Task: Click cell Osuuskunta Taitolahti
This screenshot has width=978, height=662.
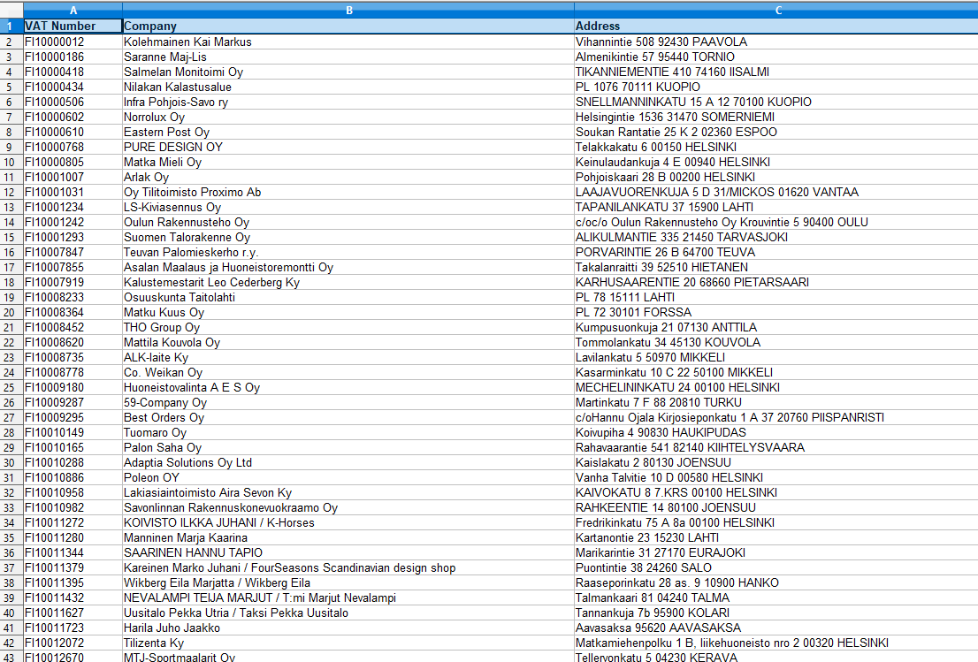Action: (348, 297)
